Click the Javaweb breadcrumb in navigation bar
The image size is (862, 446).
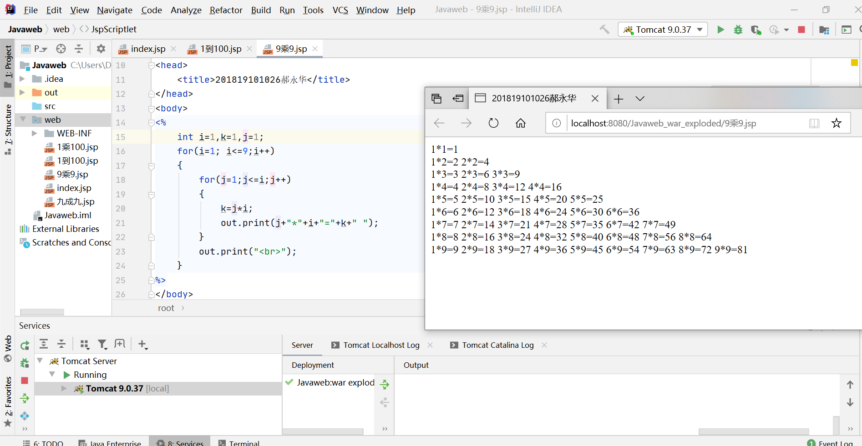[x=25, y=30]
